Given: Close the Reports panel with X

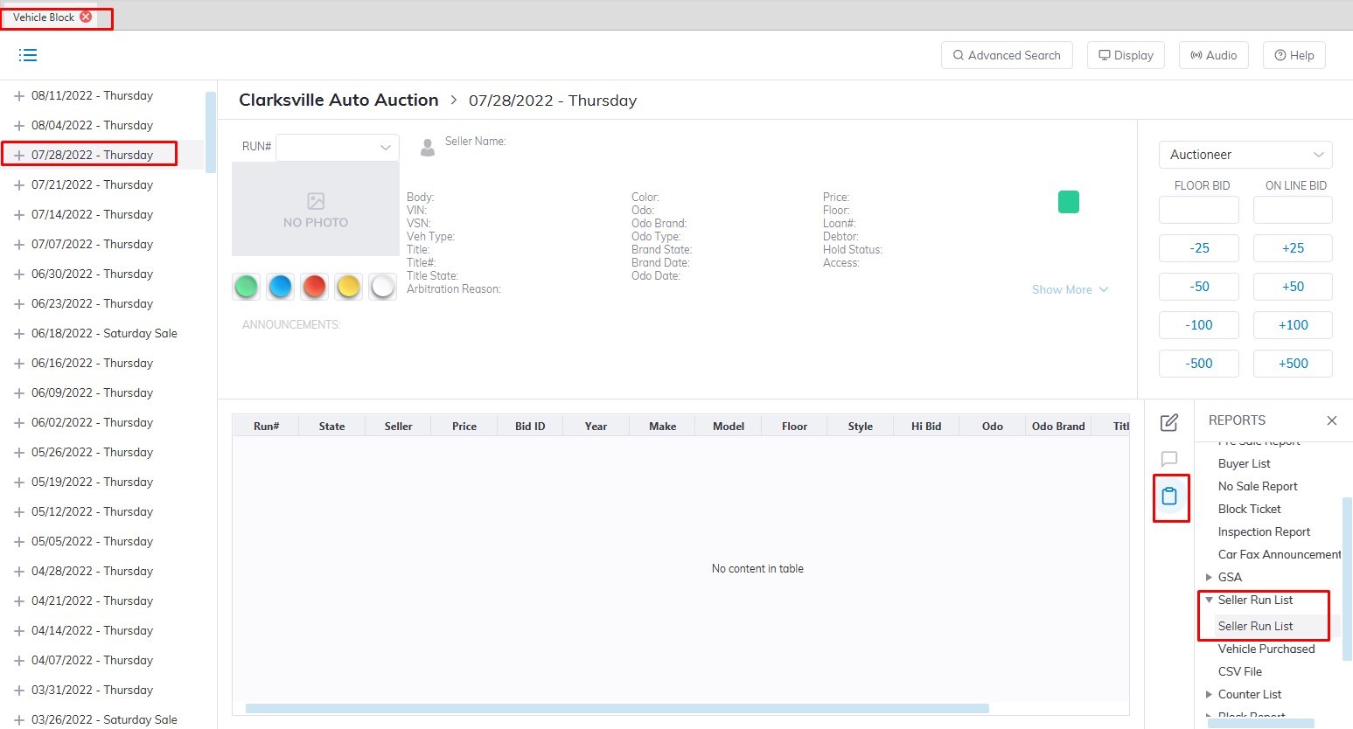Looking at the screenshot, I should pos(1331,420).
